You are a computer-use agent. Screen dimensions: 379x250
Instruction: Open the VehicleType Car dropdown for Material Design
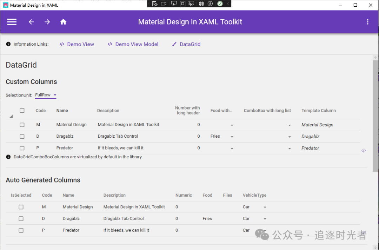(x=265, y=207)
